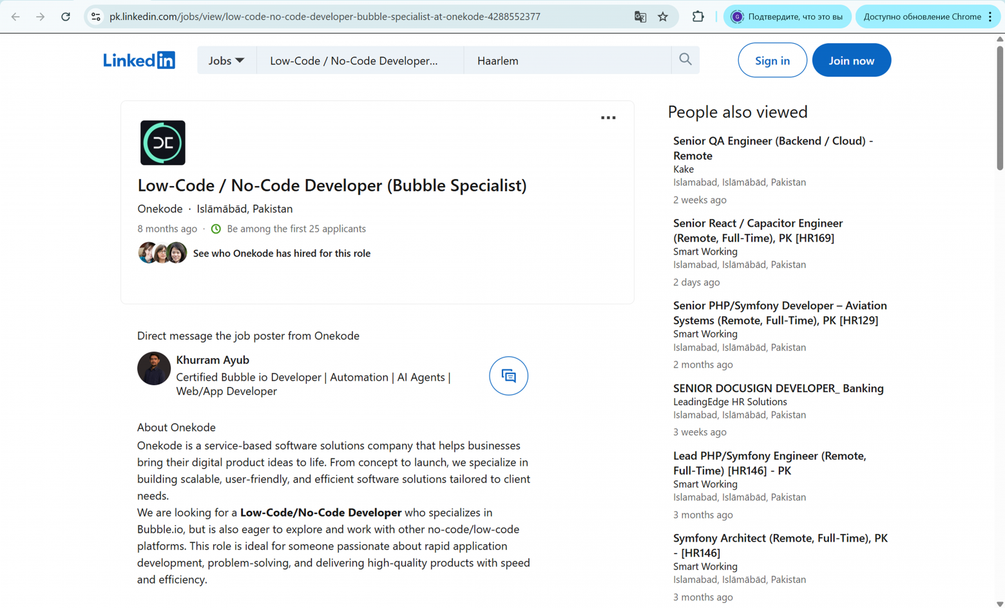Image resolution: width=1005 pixels, height=608 pixels.
Task: Click the scrollbar down arrow
Action: pos(1000,603)
